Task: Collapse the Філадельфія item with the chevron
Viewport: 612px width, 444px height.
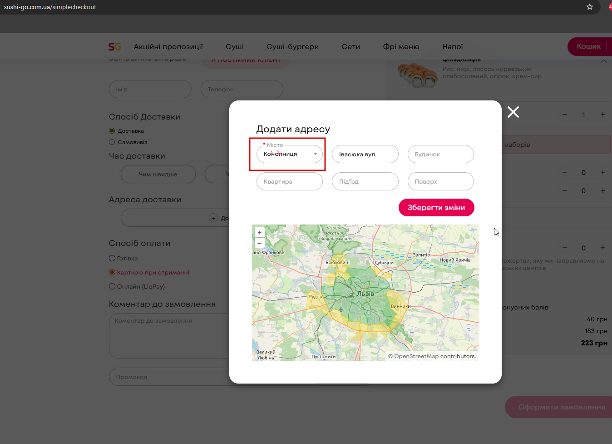Action: pos(603,61)
